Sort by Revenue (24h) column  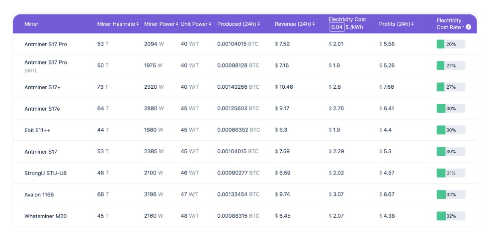click(295, 24)
